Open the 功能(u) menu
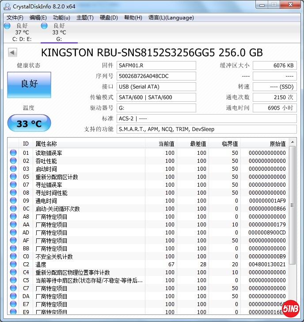Image resolution: width=304 pixels, height=322 pixels. point(61,18)
